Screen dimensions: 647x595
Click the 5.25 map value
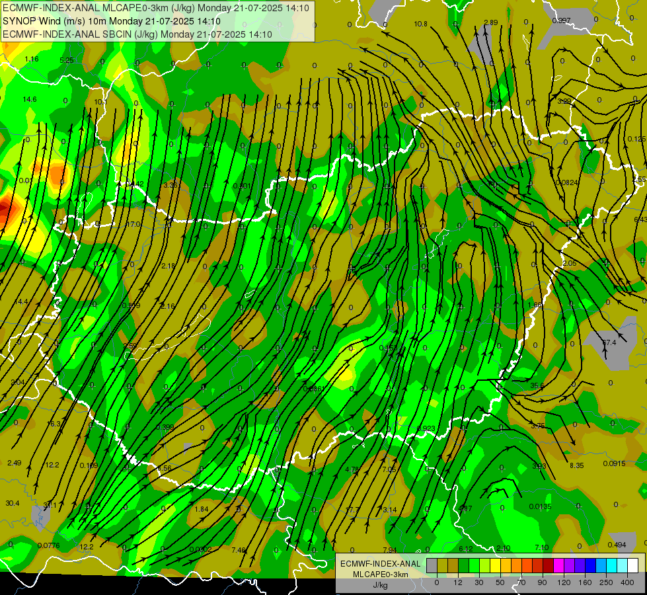pyautogui.click(x=67, y=60)
